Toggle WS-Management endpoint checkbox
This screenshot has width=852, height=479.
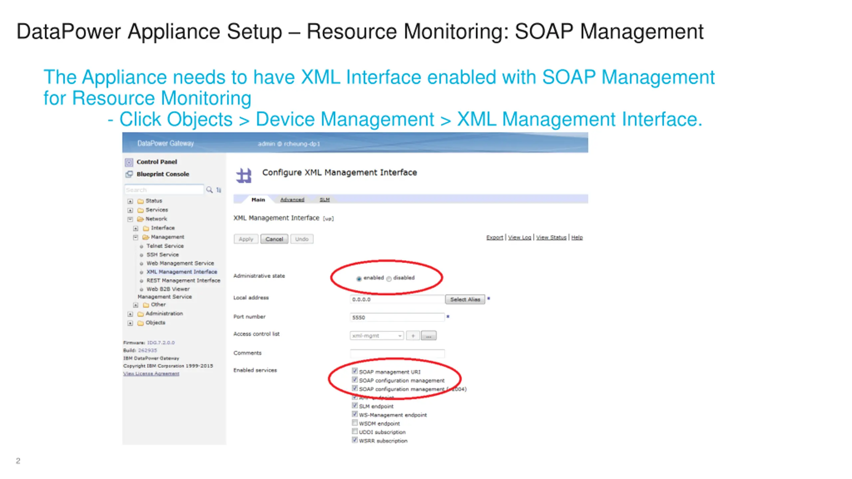[x=355, y=414]
